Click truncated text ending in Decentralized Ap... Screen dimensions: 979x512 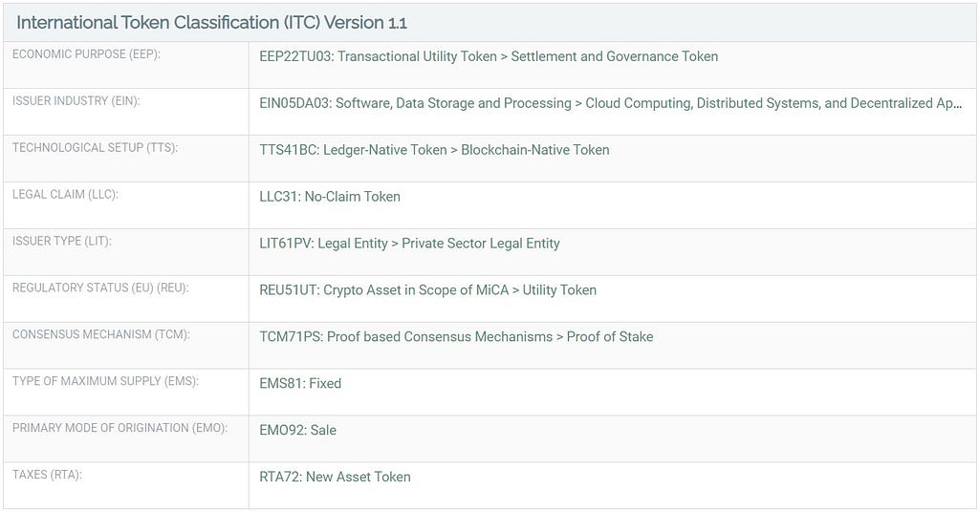610,103
